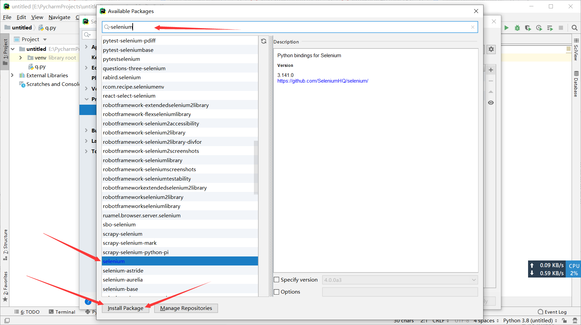Viewport: 581px width, 325px height.
Task: Click the Options text field
Action: (400, 292)
